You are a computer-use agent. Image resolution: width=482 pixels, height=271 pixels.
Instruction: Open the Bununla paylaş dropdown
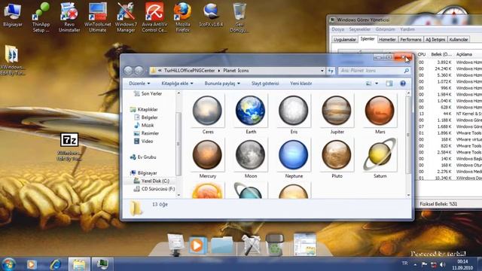(222, 84)
